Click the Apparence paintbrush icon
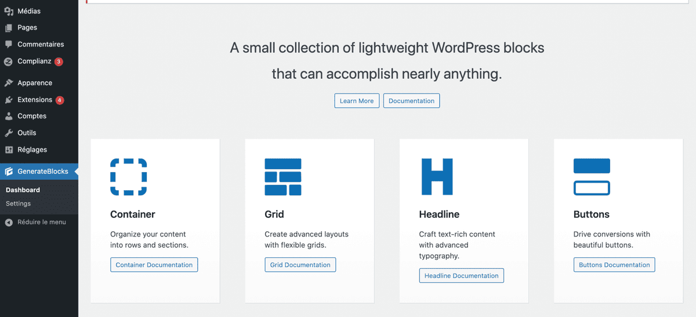The image size is (696, 317). tap(9, 83)
